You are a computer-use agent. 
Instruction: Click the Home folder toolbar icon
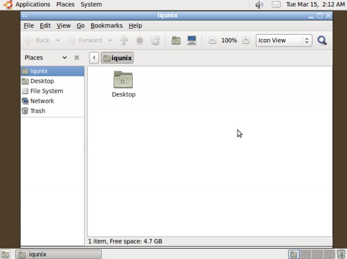pyautogui.click(x=176, y=40)
